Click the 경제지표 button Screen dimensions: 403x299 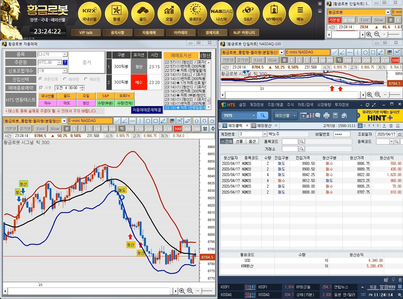click(x=212, y=32)
